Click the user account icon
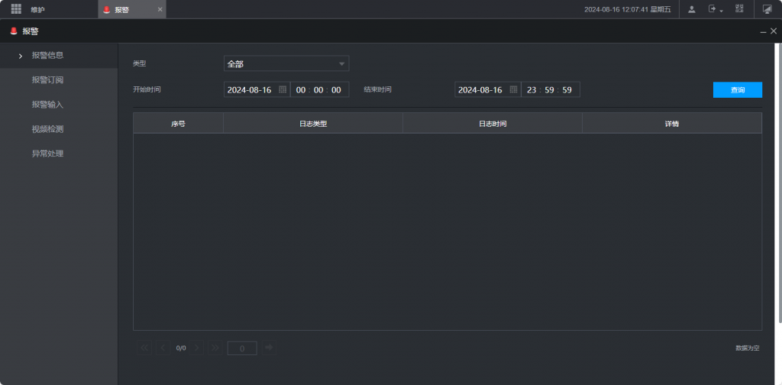This screenshot has height=385, width=782. (x=691, y=9)
